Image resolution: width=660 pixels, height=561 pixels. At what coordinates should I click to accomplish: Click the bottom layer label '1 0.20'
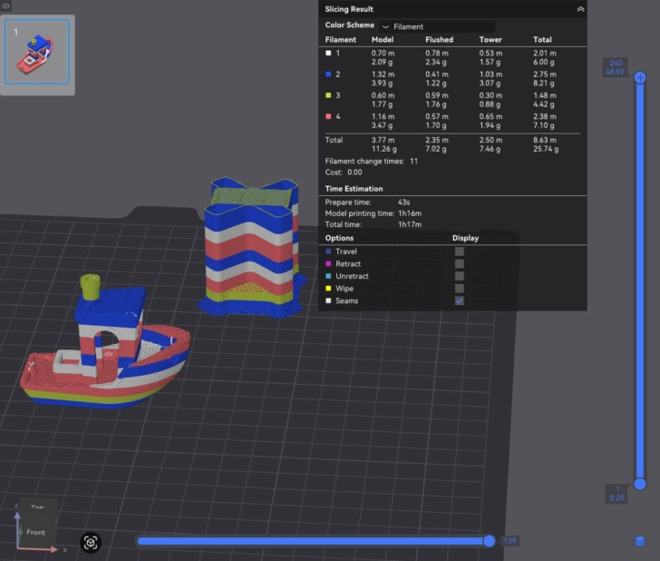coord(617,494)
